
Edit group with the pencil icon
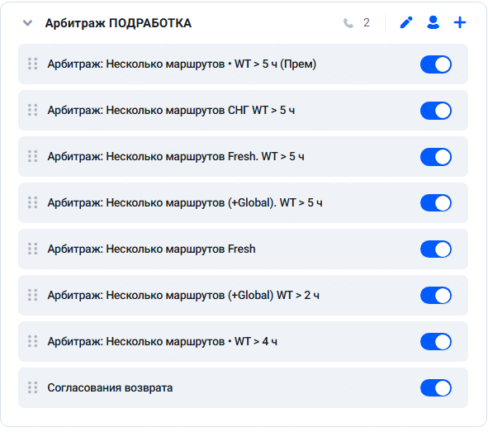[x=406, y=23]
